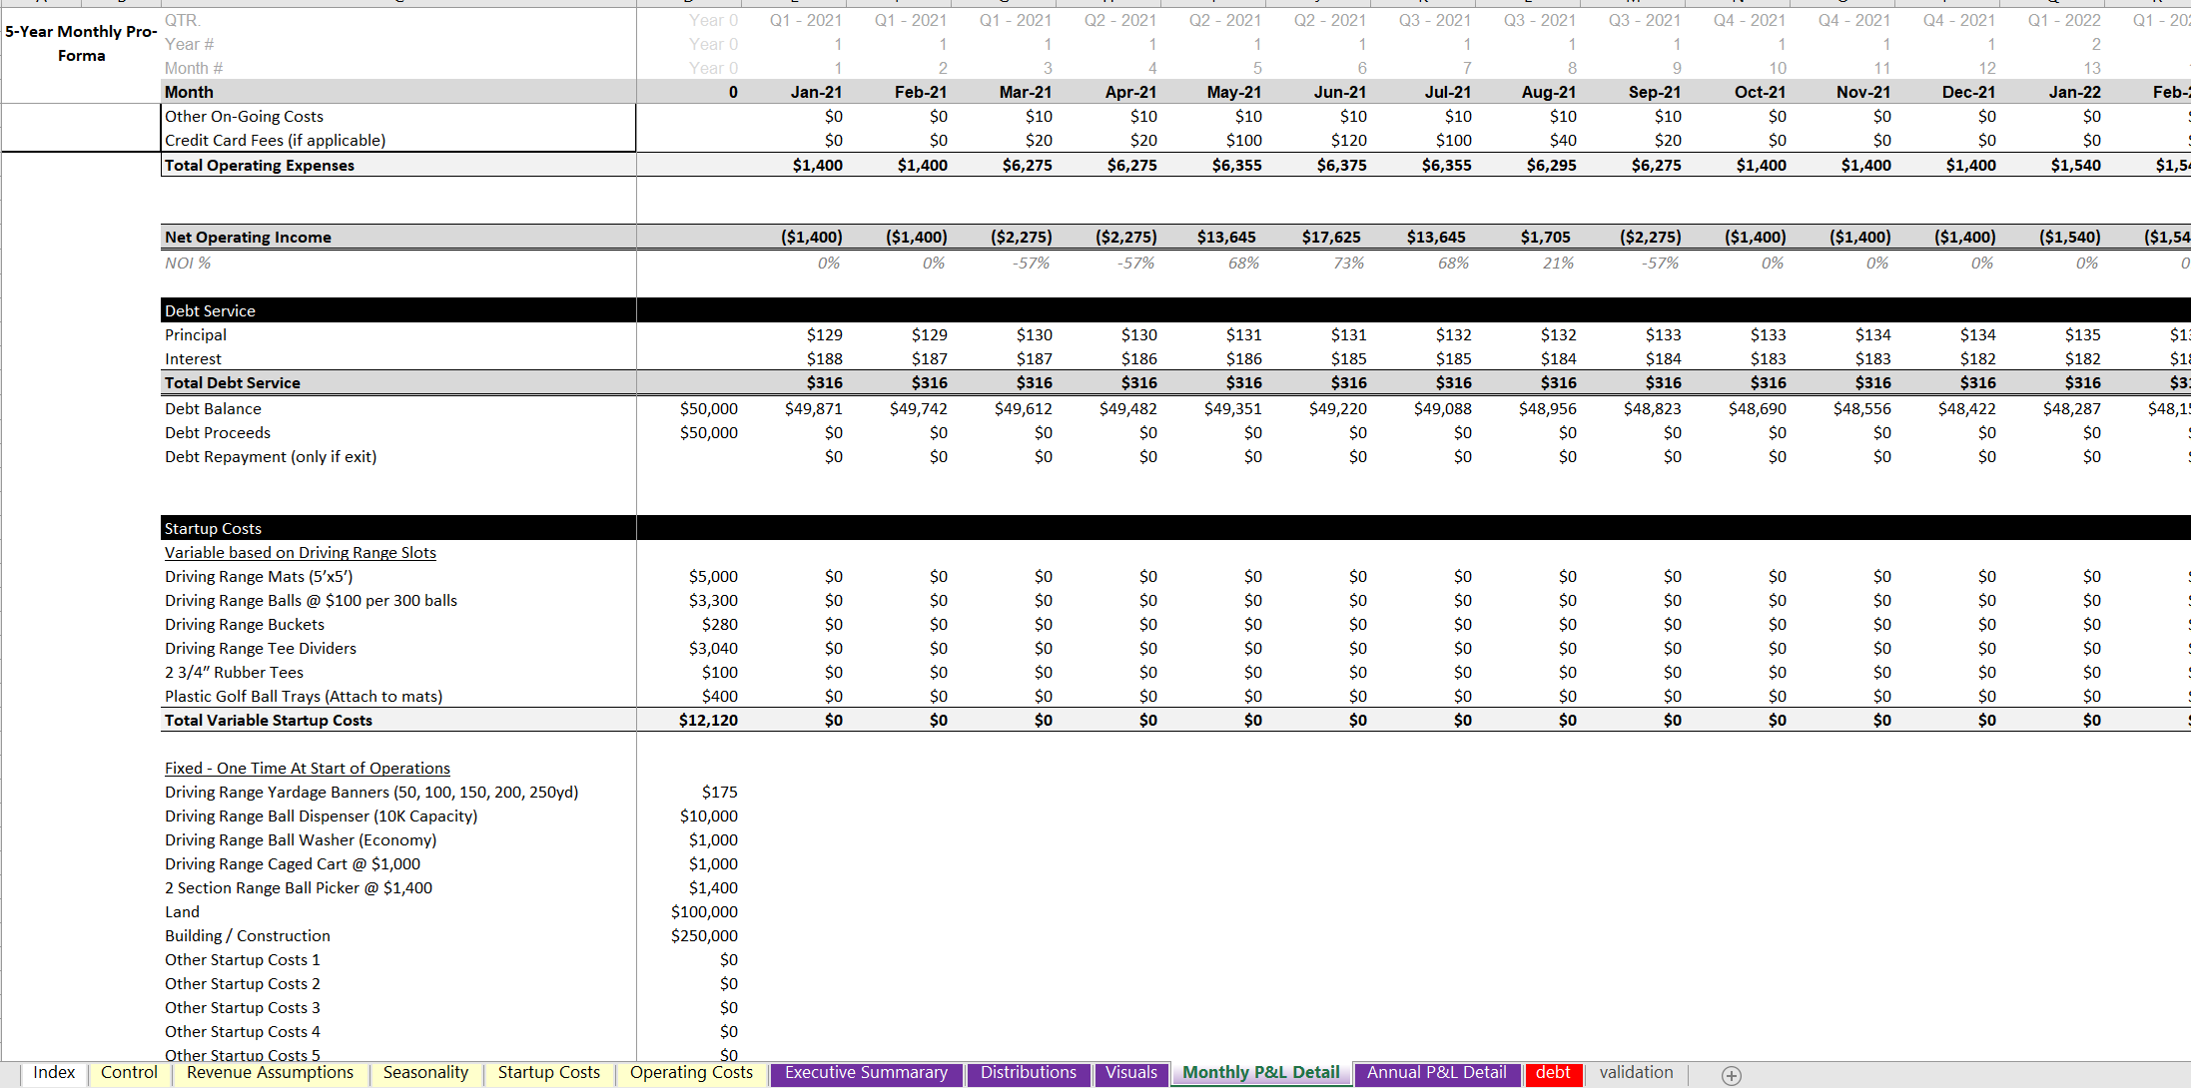Viewport: 2191px width, 1088px height.
Task: Select the Debt Balance $50,000 cell
Action: (x=712, y=408)
